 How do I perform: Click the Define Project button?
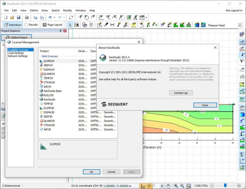(16, 37)
